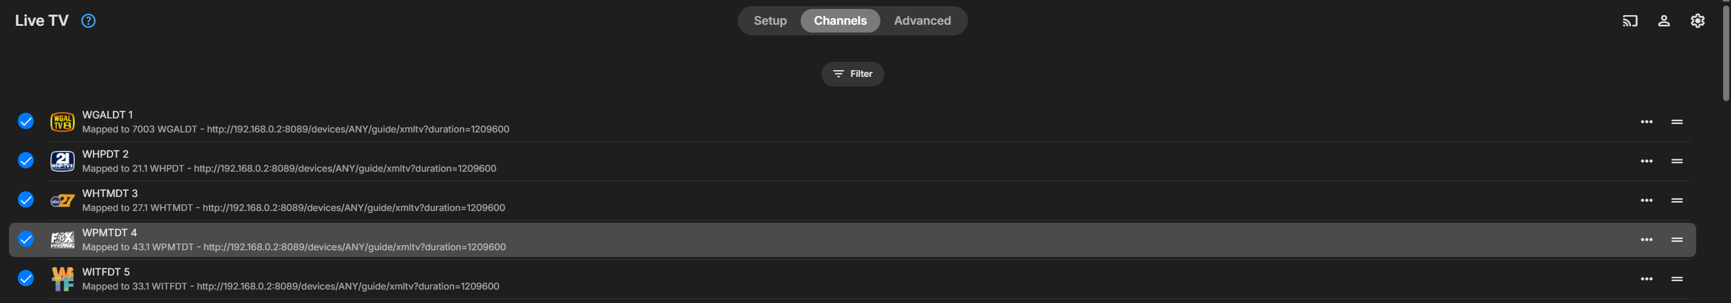Click reorder handle on WHTMDT 3 row
The image size is (1731, 303).
1677,200
